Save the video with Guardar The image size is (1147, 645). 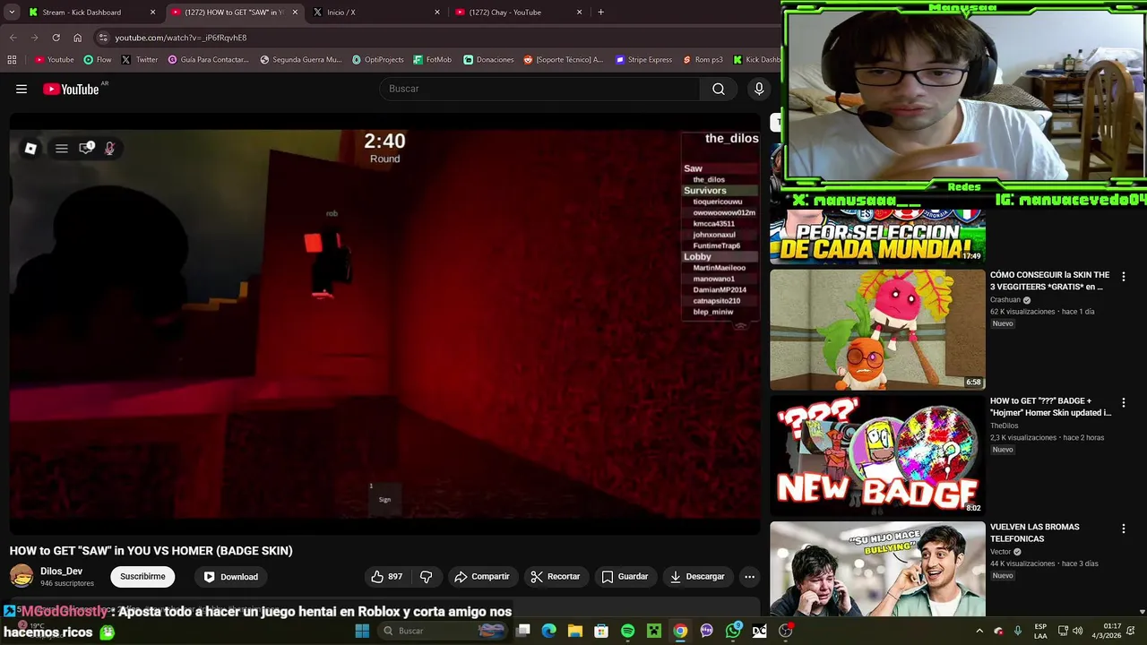[x=625, y=577]
